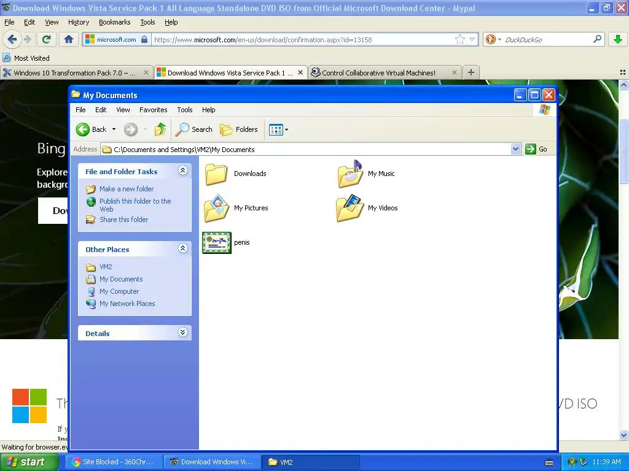Open search engine selector dropdown
This screenshot has width=629, height=471.
click(499, 39)
